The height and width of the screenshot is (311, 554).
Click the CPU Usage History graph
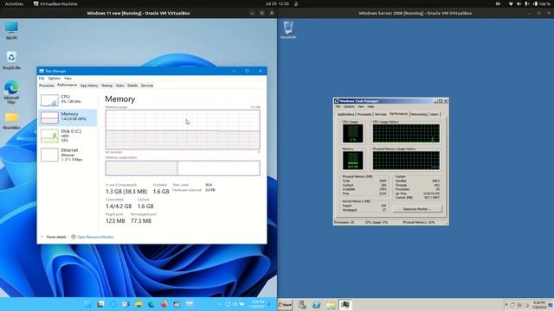tap(406, 133)
